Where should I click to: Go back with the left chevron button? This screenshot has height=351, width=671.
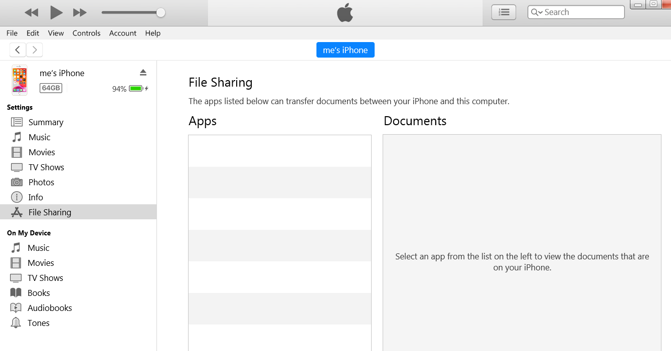[18, 50]
